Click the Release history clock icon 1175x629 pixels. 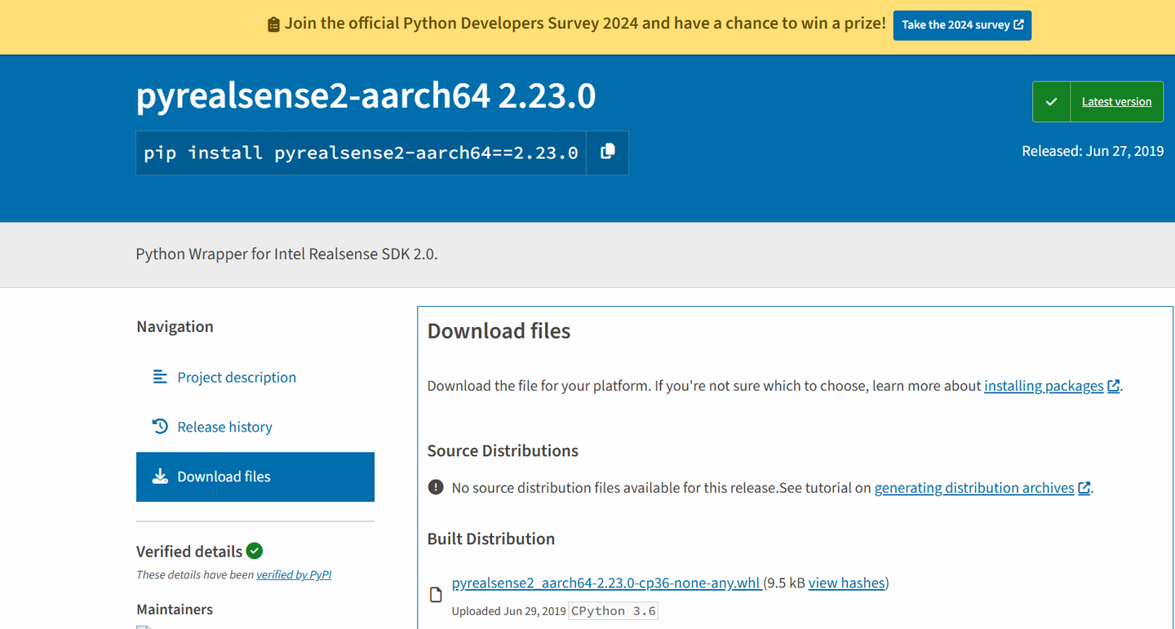point(160,427)
